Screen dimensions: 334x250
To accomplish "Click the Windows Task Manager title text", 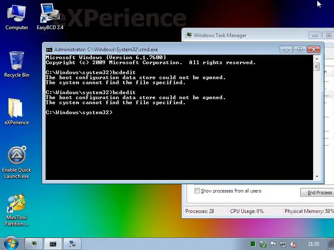I will [220, 35].
